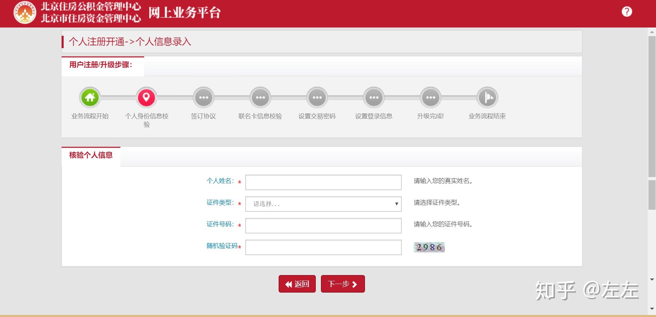The width and height of the screenshot is (656, 317).
Task: Click the 请选择证件类型 hint text
Action: pos(437,203)
